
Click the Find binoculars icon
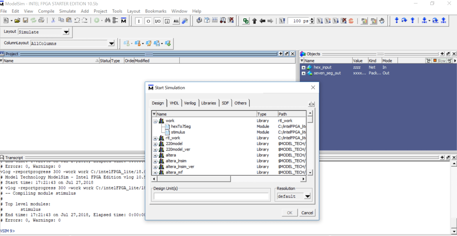[107, 21]
